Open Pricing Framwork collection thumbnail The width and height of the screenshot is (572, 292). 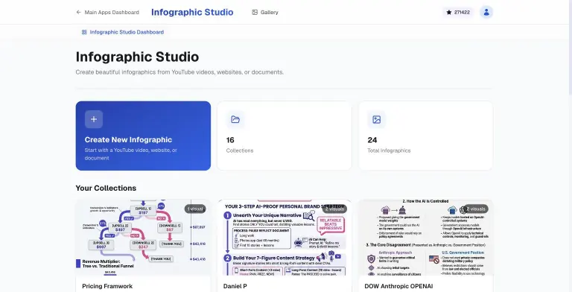tap(143, 237)
